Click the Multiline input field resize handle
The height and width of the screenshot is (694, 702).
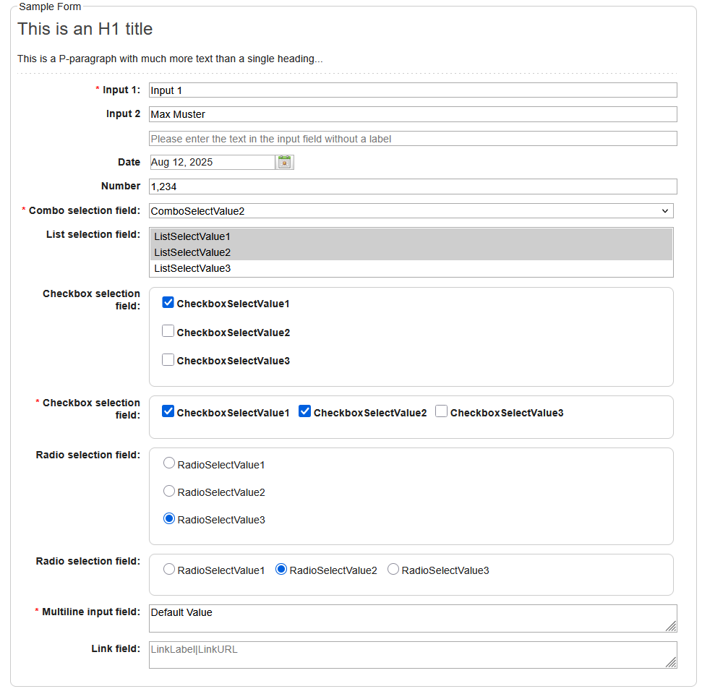coord(671,626)
